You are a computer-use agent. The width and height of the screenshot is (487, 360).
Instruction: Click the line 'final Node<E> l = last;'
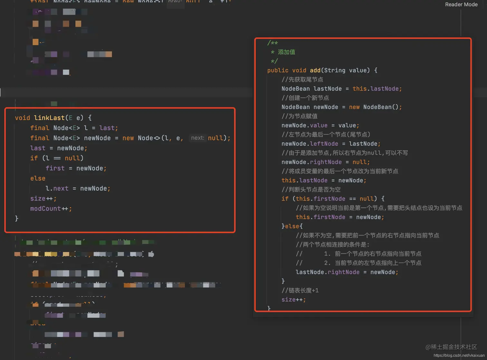tap(74, 128)
